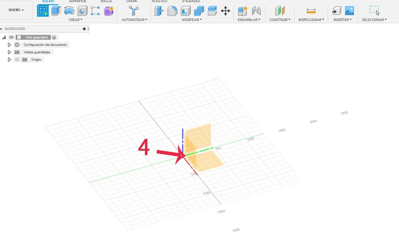Open the INSERTAR dropdown menu
Screen dimensions: 399x235
click(343, 20)
